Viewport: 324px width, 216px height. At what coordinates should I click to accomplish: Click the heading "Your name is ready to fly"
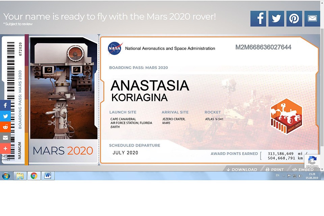pos(109,17)
